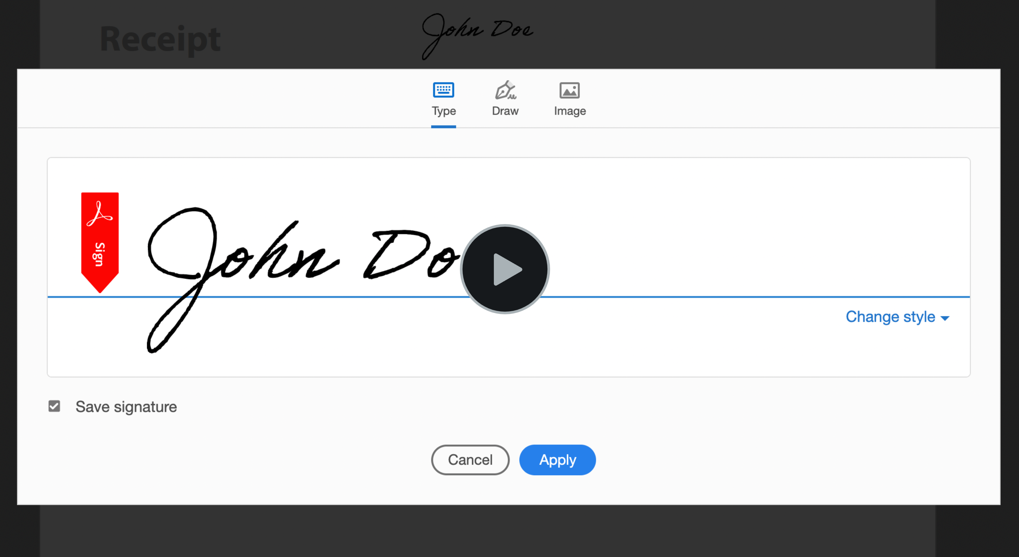The image size is (1019, 557).
Task: Click the Image picture icon
Action: (x=569, y=91)
